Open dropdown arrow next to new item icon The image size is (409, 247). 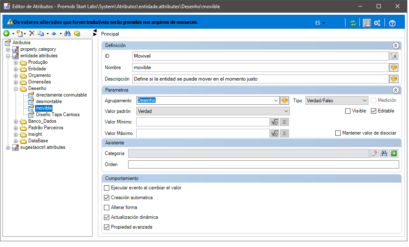(x=25, y=34)
